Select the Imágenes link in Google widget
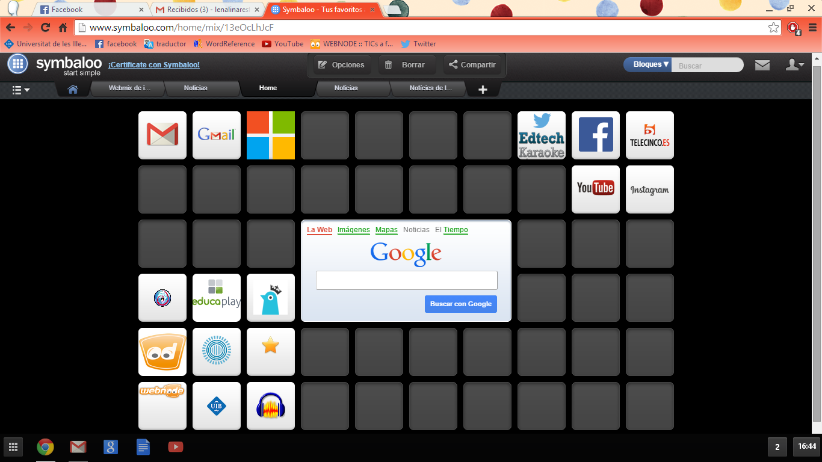Viewport: 822px width, 462px height. [353, 230]
